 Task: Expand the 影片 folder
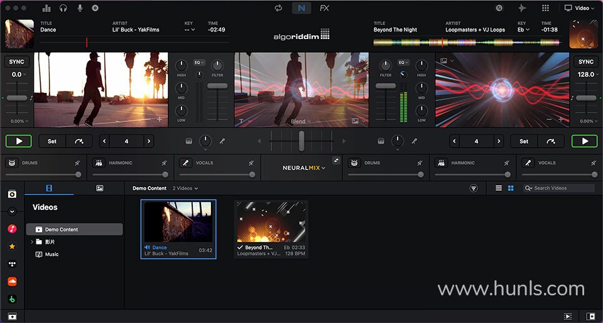point(32,242)
